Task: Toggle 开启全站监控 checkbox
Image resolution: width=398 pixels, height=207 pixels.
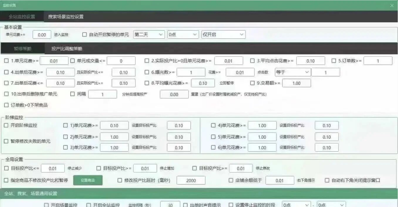Action: (89, 205)
